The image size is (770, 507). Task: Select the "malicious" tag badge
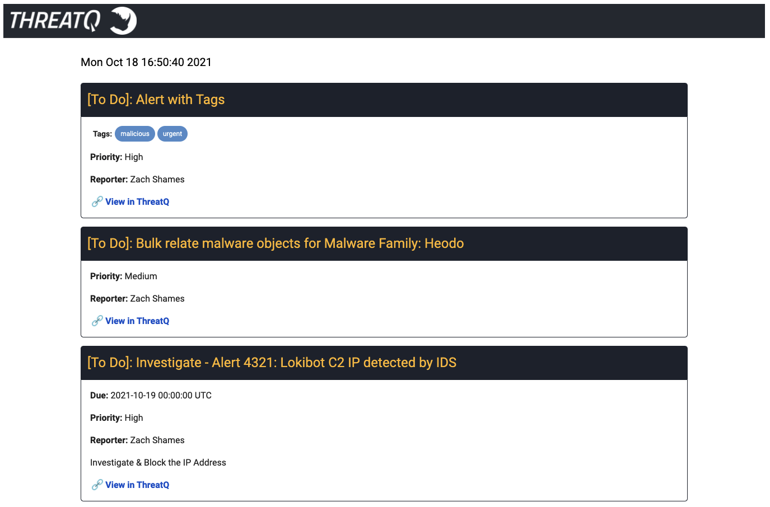coord(134,134)
